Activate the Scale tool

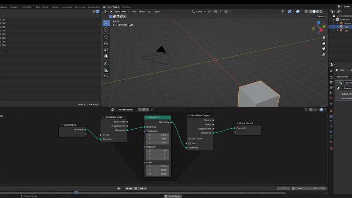pyautogui.click(x=106, y=50)
